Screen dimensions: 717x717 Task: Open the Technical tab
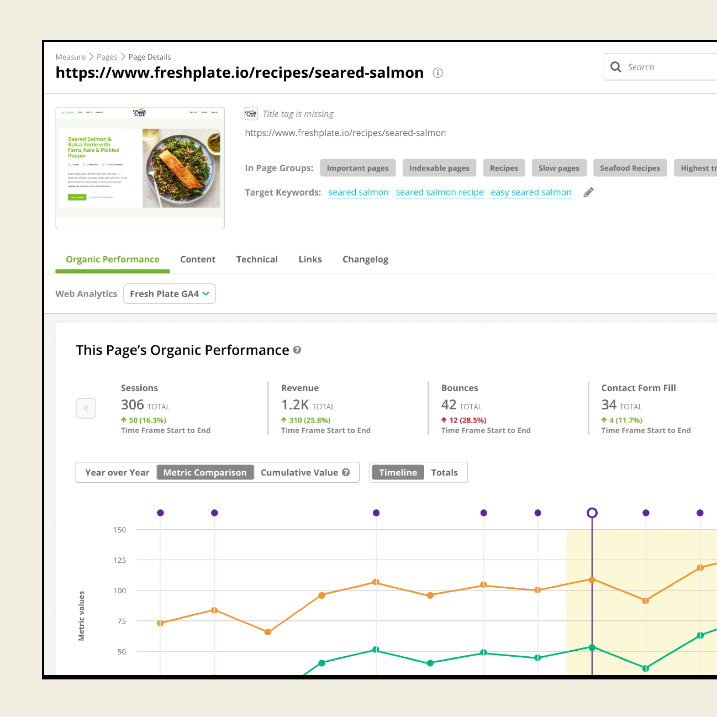[257, 259]
